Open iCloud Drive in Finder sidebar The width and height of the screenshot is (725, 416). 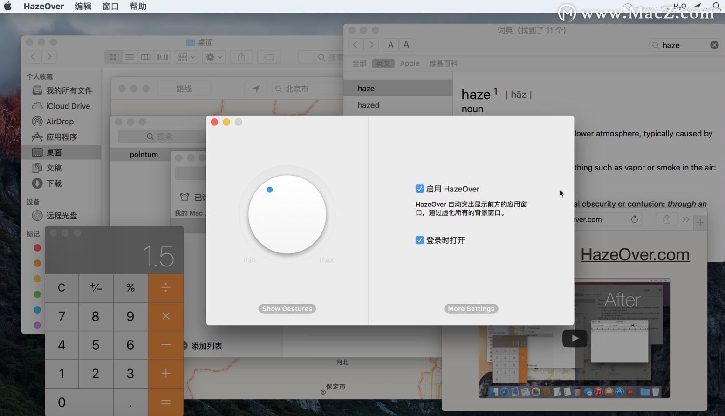pyautogui.click(x=62, y=106)
